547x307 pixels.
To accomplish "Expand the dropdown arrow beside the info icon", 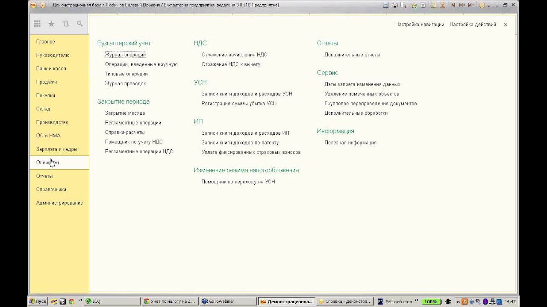I will coord(488,6).
